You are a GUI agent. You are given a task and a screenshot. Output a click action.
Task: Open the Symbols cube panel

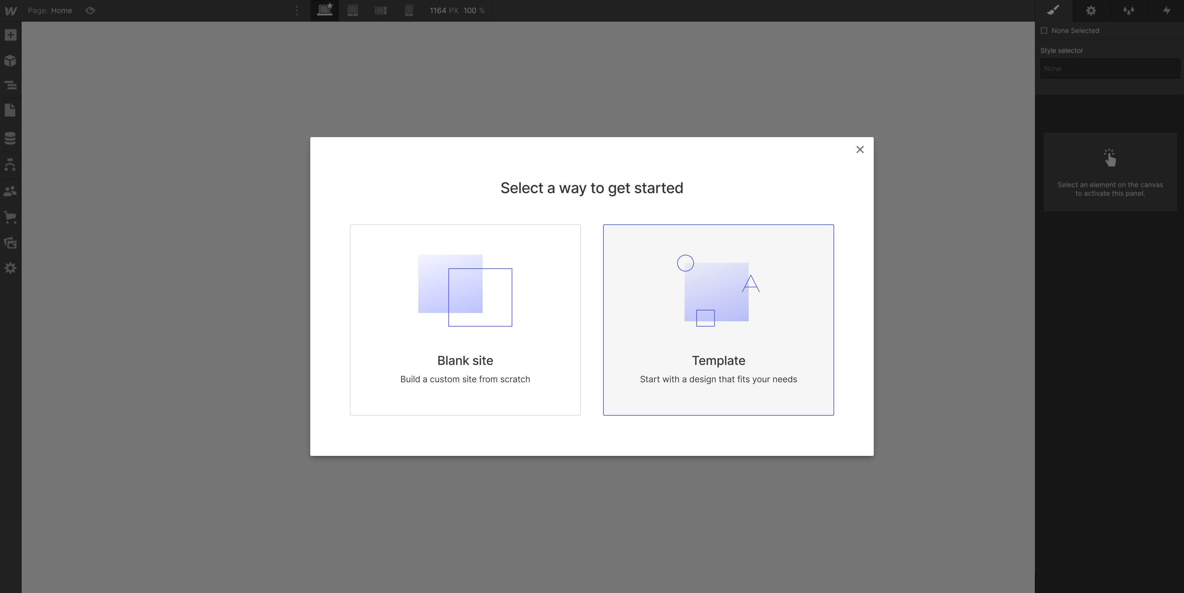[11, 61]
